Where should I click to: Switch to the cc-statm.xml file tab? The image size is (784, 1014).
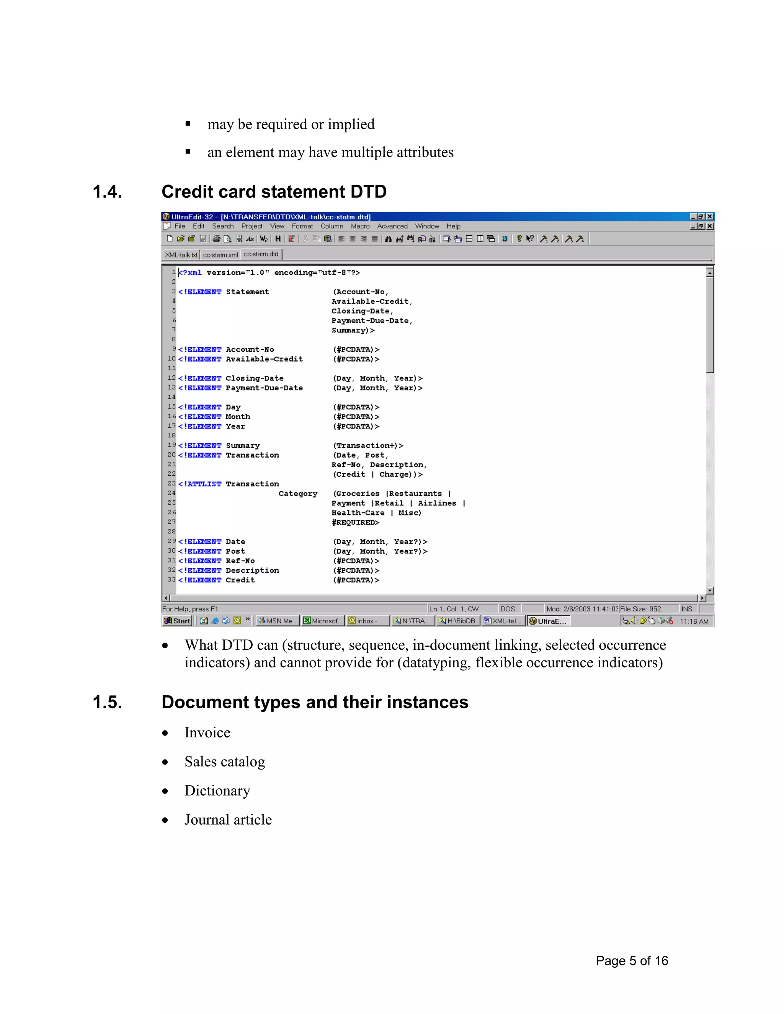pyautogui.click(x=220, y=255)
